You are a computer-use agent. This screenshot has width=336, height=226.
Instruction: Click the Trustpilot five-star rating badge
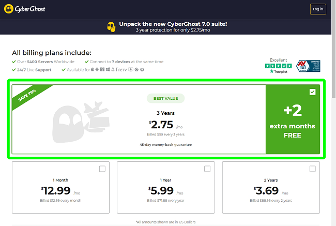pyautogui.click(x=278, y=66)
